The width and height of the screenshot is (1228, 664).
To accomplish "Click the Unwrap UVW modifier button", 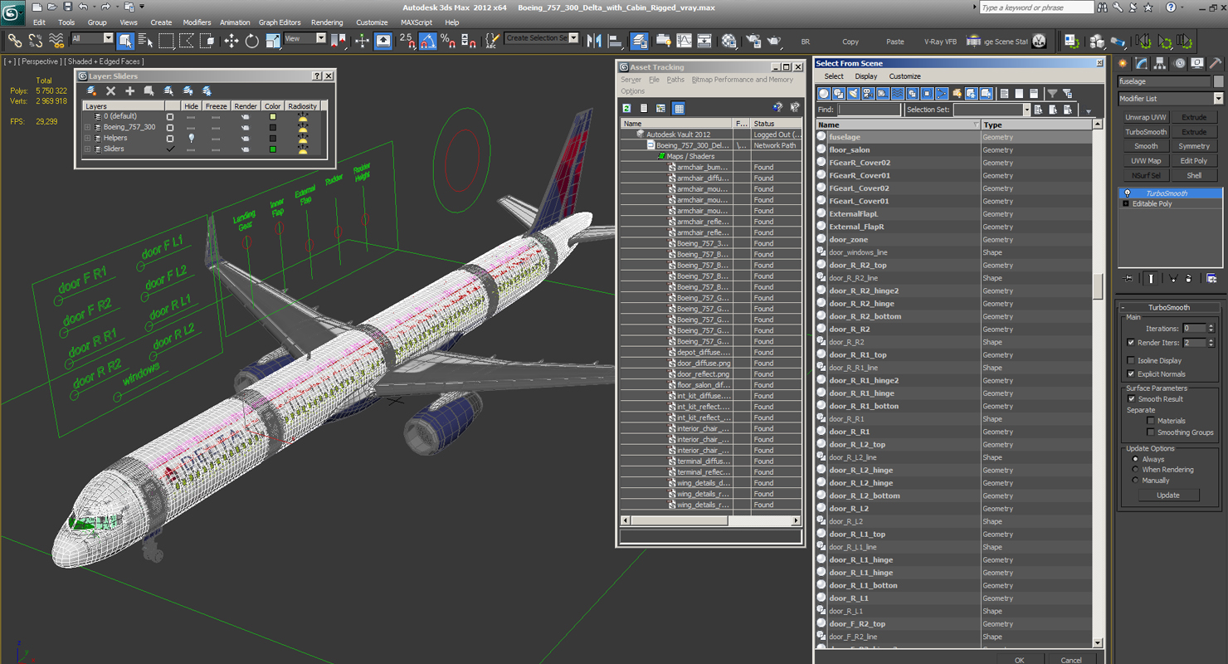I will coord(1146,117).
